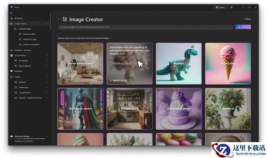Image resolution: width=267 pixels, height=158 pixels.
Task: Open the About link
Action: click(247, 19)
